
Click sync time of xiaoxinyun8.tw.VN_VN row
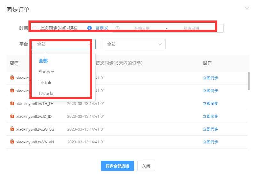pos(86,142)
